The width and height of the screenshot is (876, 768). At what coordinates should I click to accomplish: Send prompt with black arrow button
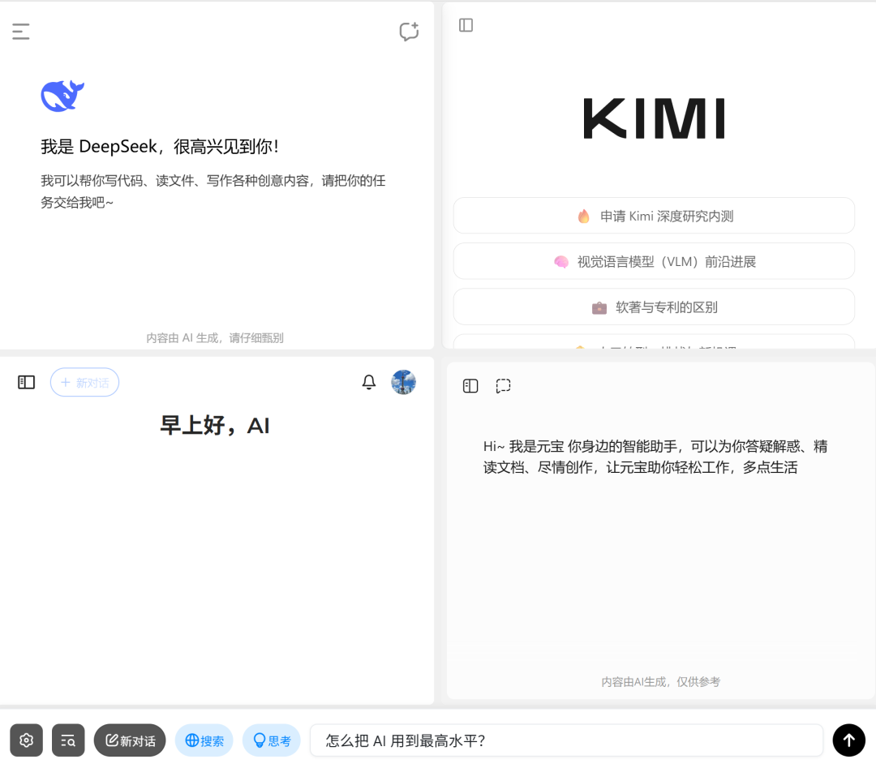848,740
